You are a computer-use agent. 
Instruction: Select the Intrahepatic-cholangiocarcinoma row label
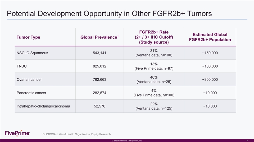click(x=43, y=106)
